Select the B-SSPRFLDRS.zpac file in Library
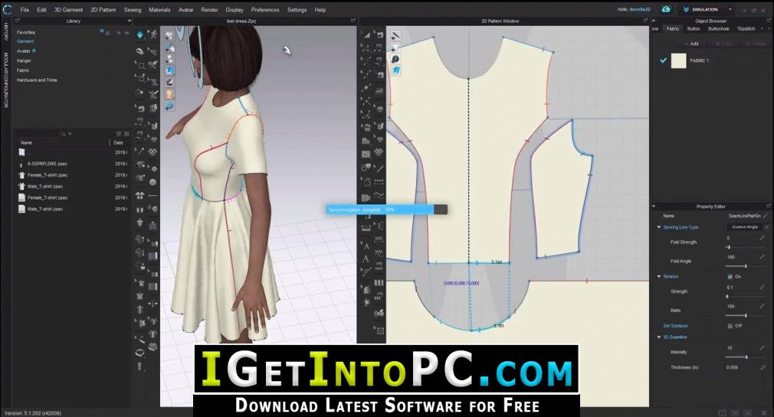 click(48, 164)
